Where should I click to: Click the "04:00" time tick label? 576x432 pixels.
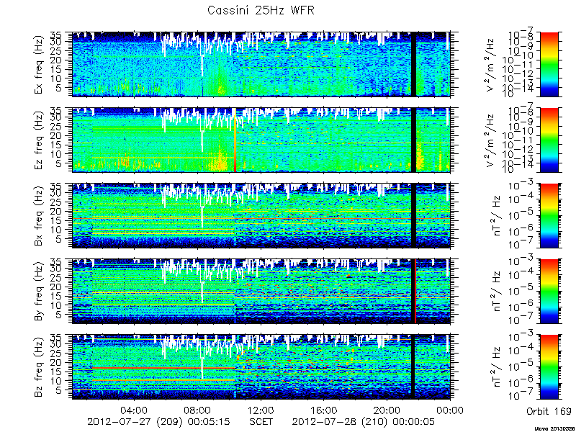(x=135, y=410)
